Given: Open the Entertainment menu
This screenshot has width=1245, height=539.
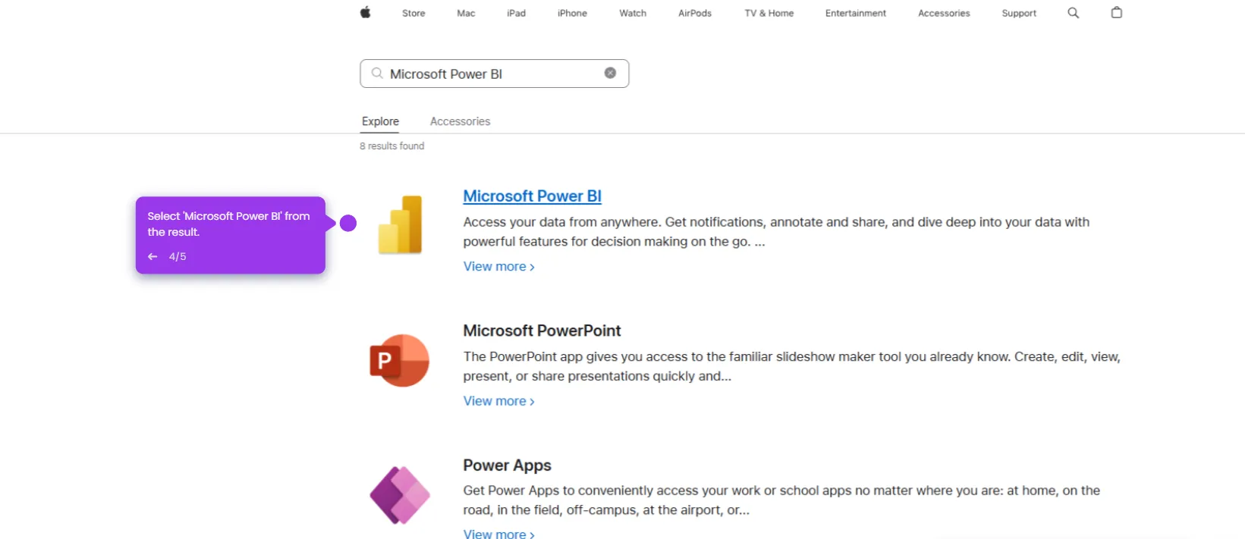Looking at the screenshot, I should (x=856, y=13).
